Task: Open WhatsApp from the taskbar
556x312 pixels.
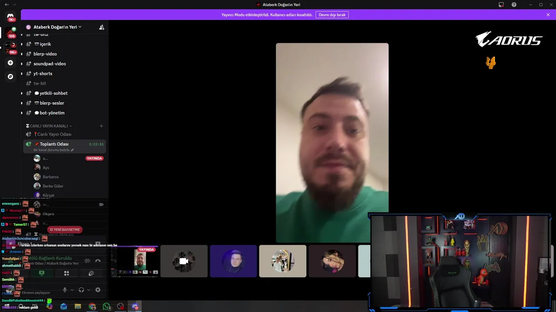Action: [106, 306]
